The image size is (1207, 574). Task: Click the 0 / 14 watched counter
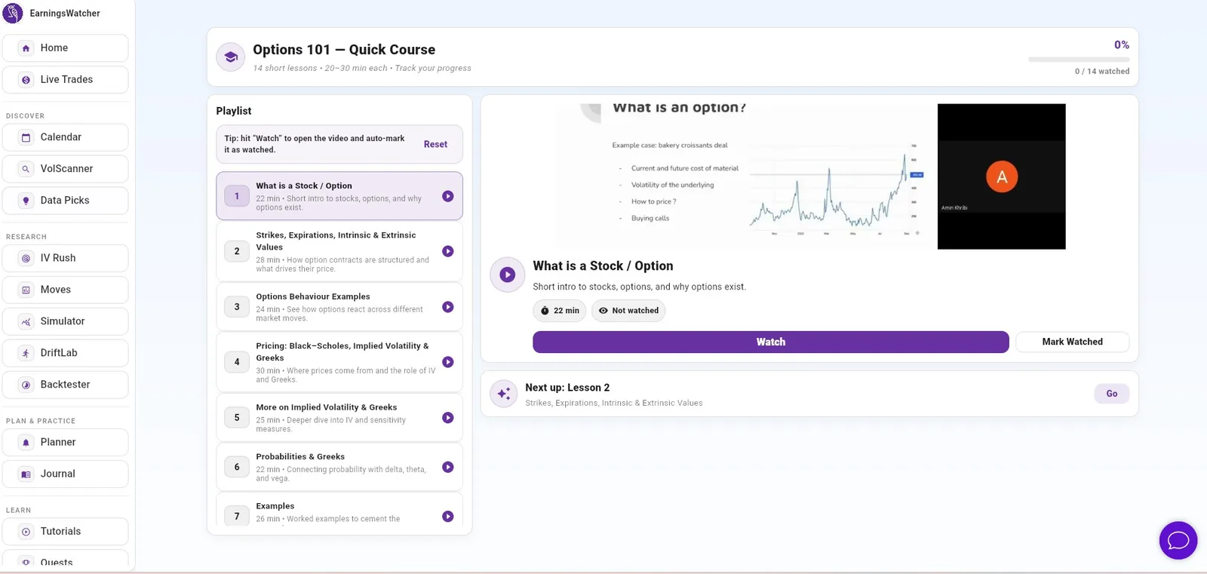(x=1102, y=72)
